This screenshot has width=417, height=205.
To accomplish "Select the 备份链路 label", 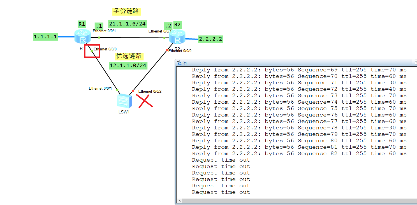I will (x=126, y=11).
